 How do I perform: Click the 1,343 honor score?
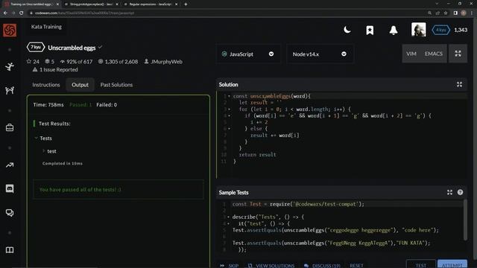pyautogui.click(x=461, y=30)
